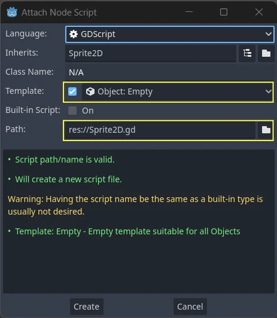Expand the Template dropdown 'Object: Empty'

click(x=177, y=91)
